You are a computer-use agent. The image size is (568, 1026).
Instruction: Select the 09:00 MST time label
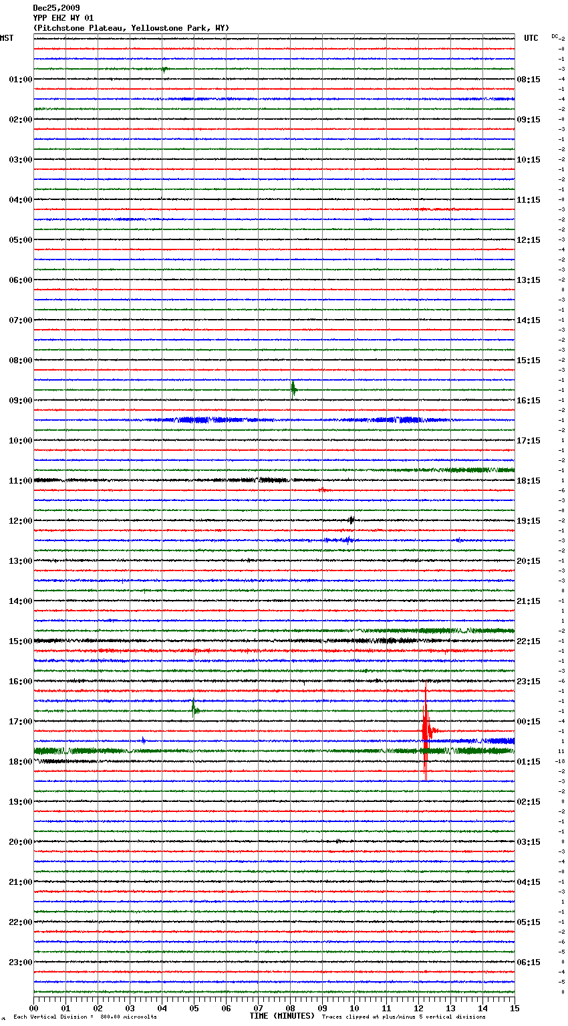[x=21, y=401]
